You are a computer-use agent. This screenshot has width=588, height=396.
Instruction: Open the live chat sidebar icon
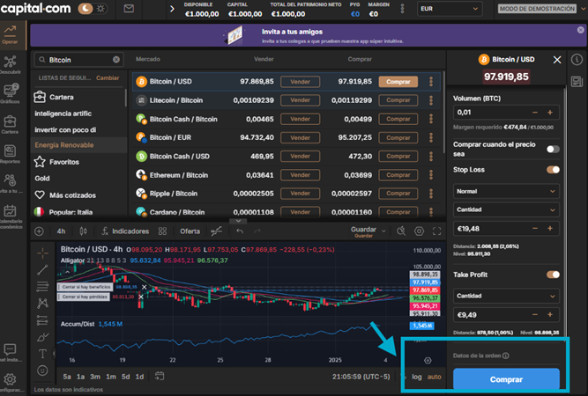[x=10, y=353]
